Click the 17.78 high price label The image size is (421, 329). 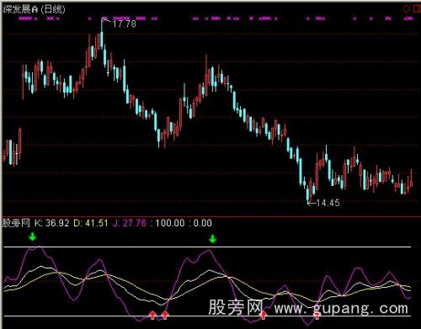125,24
